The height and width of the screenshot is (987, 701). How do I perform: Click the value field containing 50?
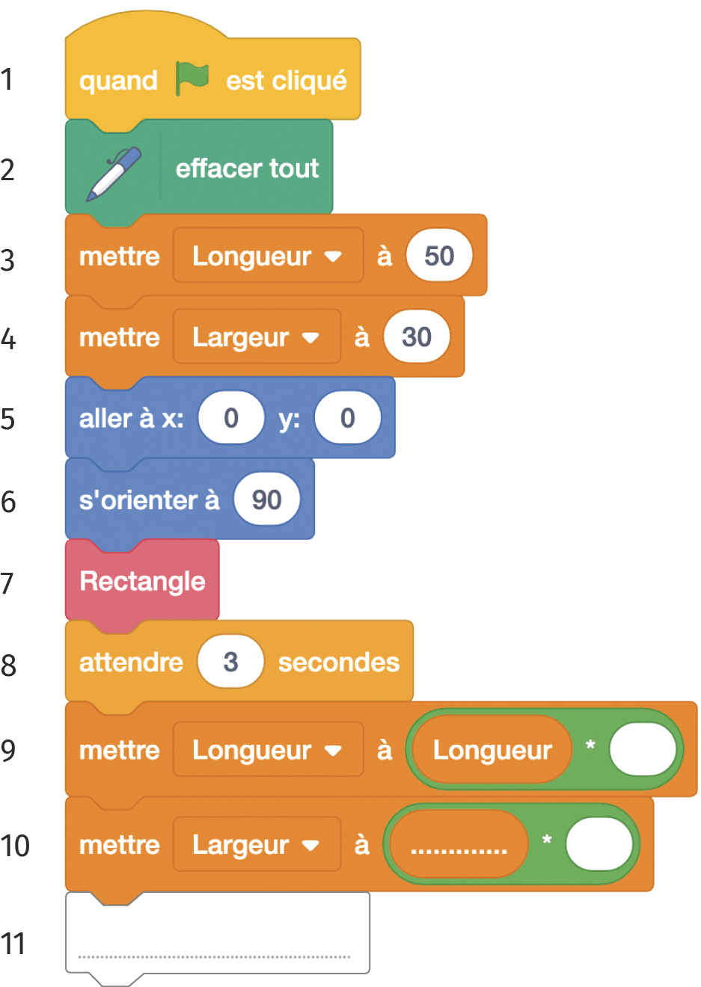(x=439, y=256)
